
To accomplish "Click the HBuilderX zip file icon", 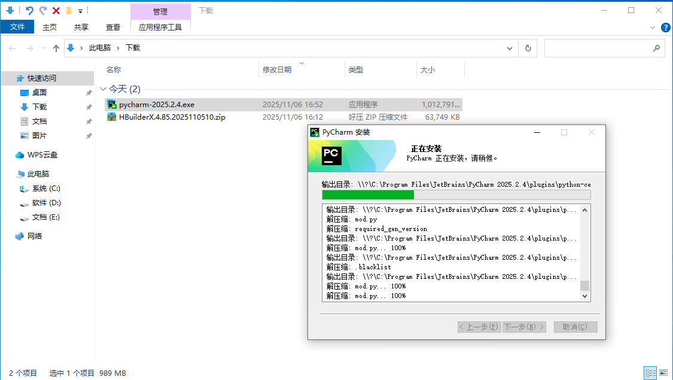I will 112,117.
